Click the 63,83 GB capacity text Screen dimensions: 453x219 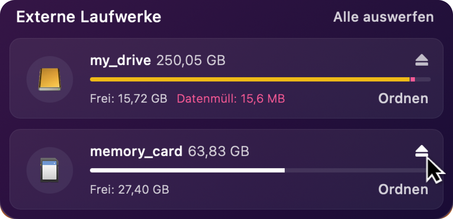coord(218,151)
